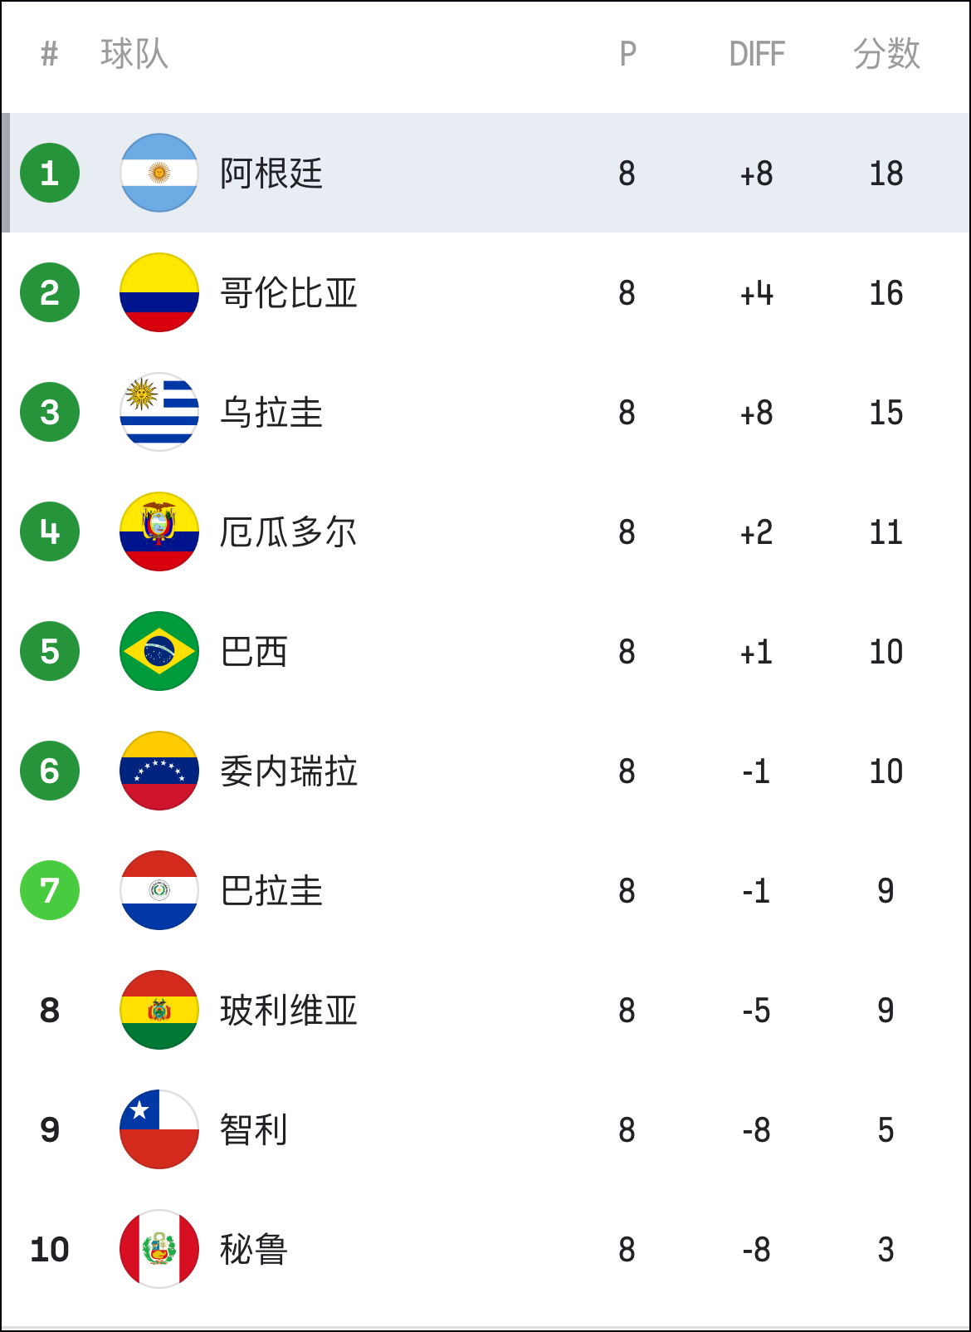Click the 球队 column header
971x1332 pixels.
pos(134,54)
